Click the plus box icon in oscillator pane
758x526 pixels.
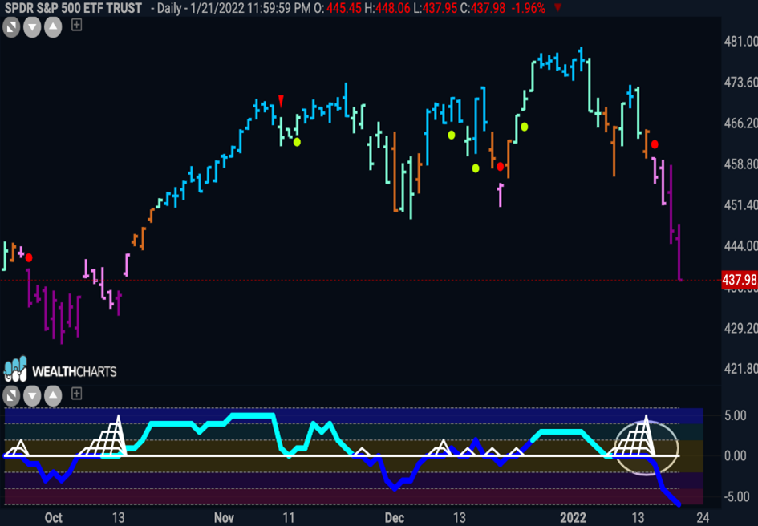coord(76,394)
